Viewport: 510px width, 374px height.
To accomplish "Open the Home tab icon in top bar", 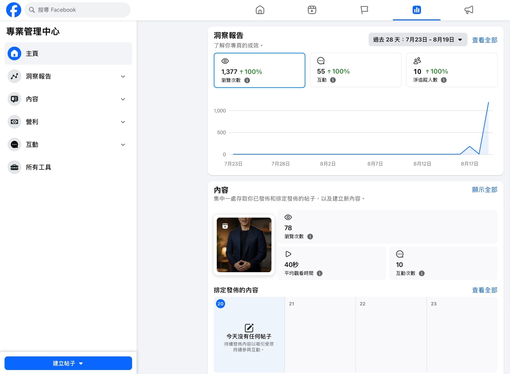I will tap(260, 10).
